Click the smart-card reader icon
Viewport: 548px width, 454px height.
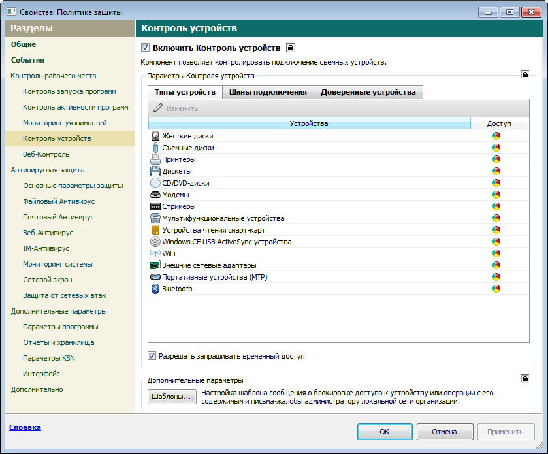(x=155, y=230)
